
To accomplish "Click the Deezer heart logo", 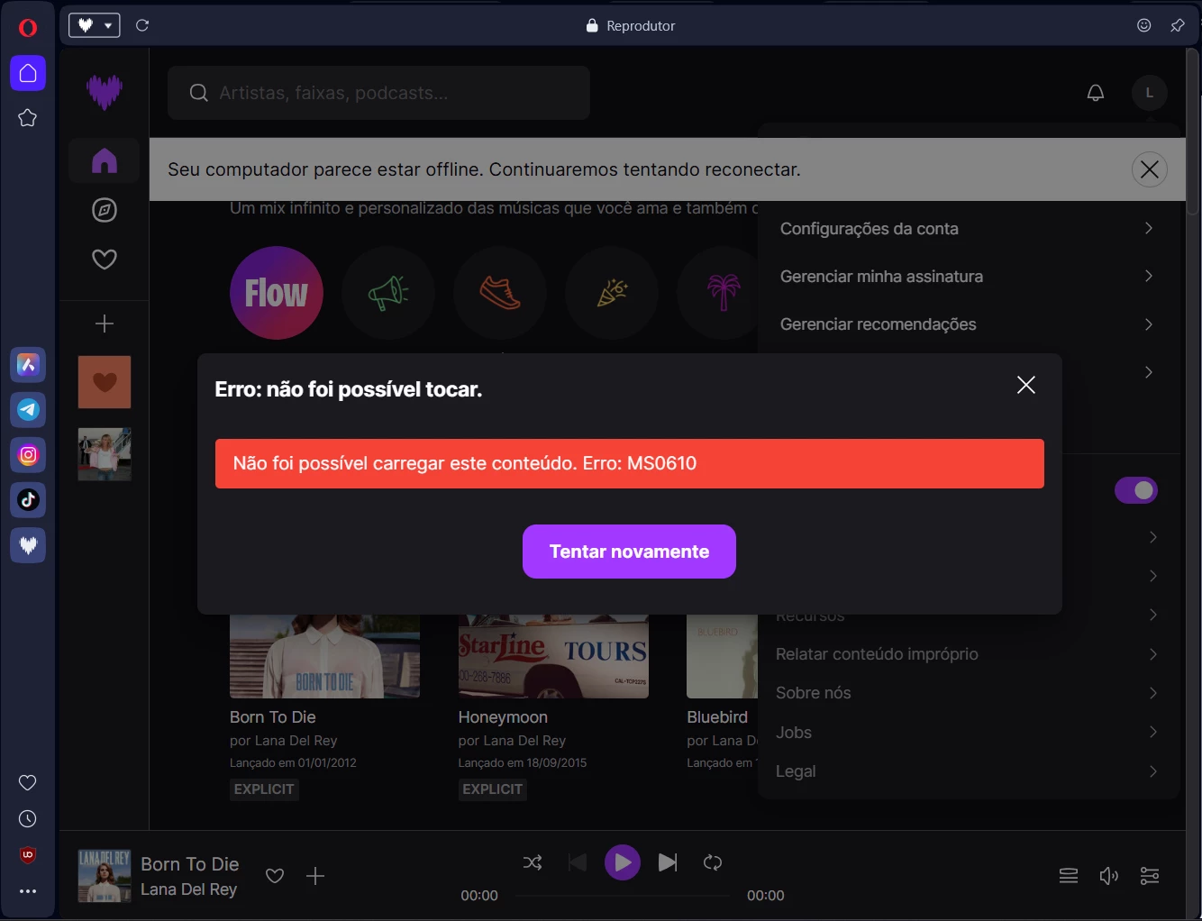I will [x=105, y=92].
